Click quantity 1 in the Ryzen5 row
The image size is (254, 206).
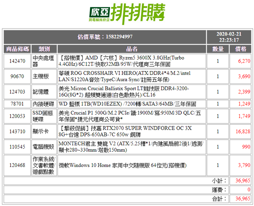(218, 61)
